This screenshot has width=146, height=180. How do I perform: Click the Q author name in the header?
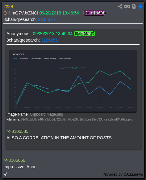[x=5, y=13]
